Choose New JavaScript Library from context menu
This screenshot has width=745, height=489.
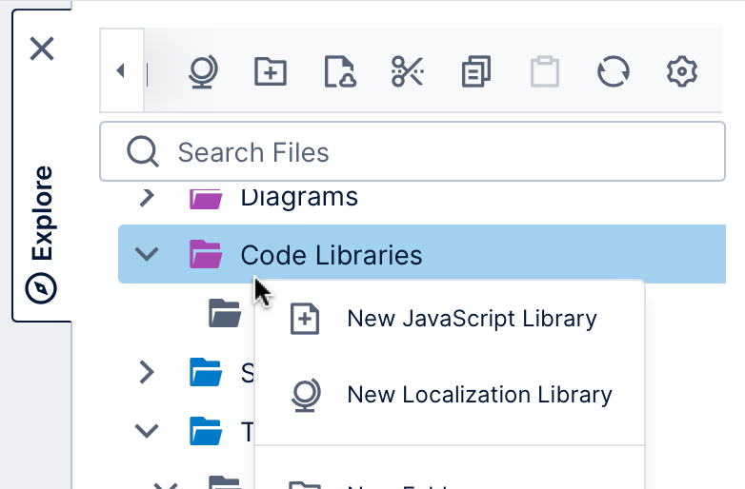click(471, 319)
